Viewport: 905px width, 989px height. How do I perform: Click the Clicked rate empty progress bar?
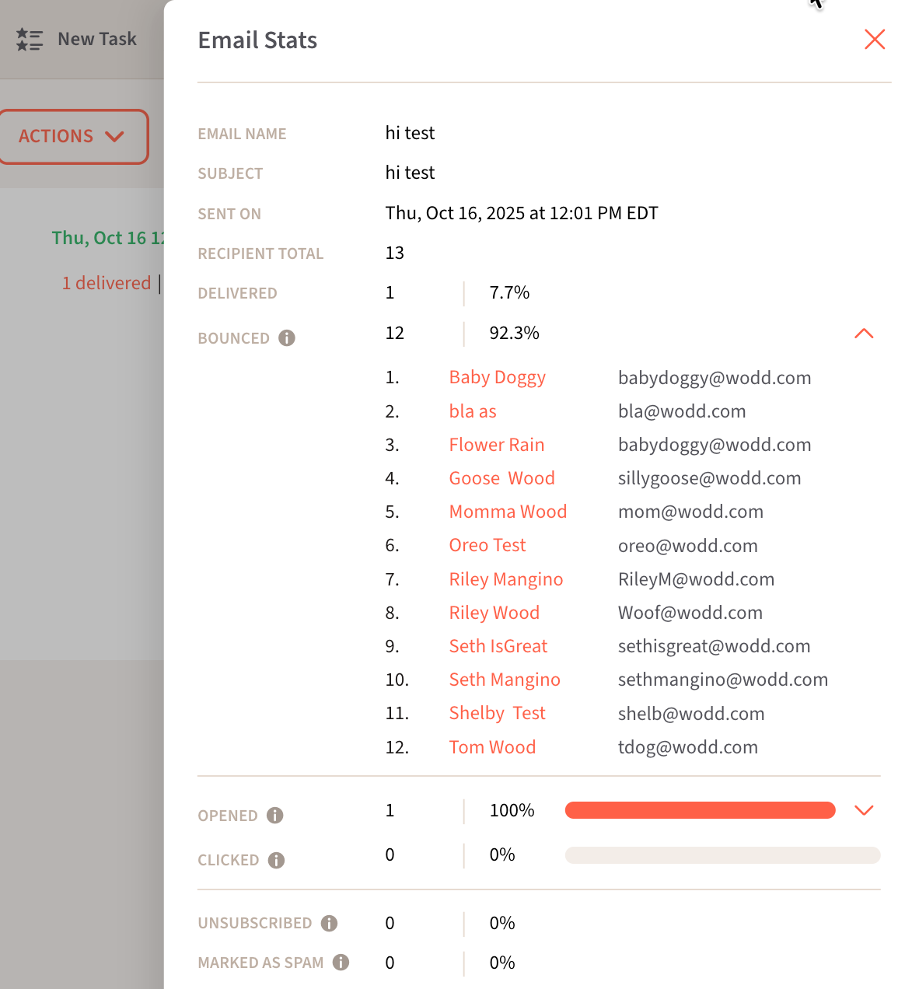(722, 855)
